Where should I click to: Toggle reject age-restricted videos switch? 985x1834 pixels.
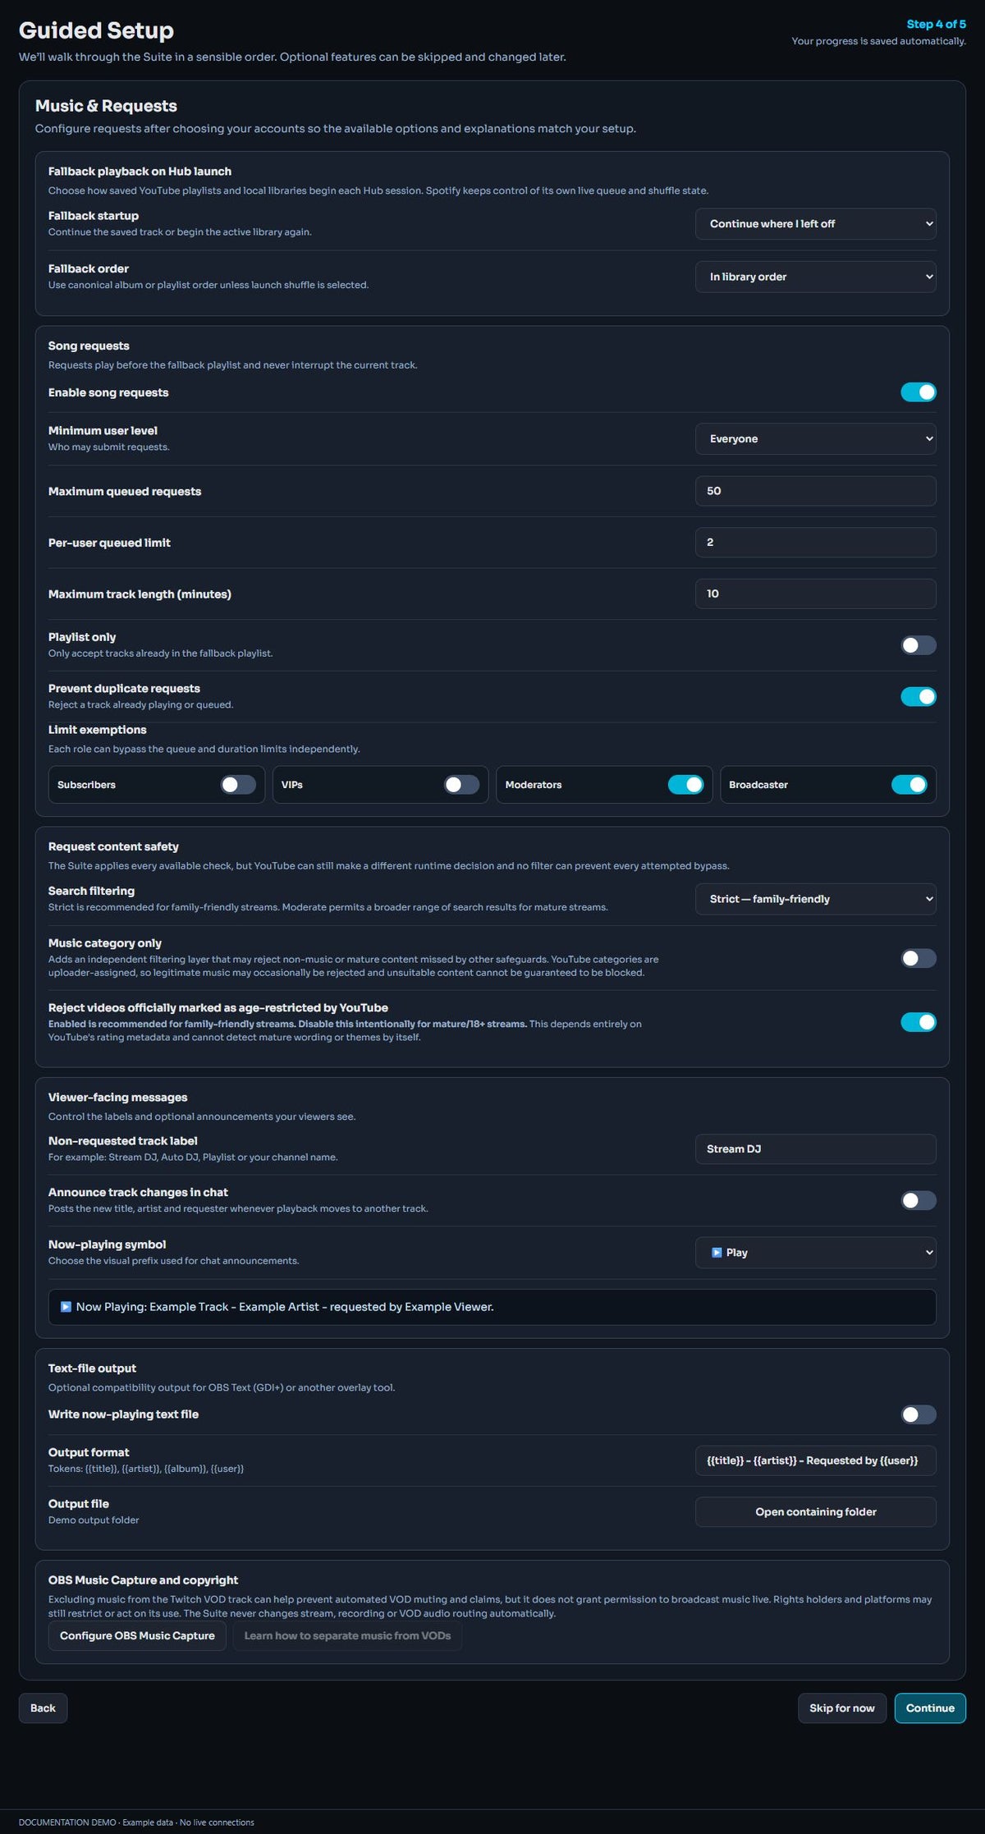click(918, 1022)
